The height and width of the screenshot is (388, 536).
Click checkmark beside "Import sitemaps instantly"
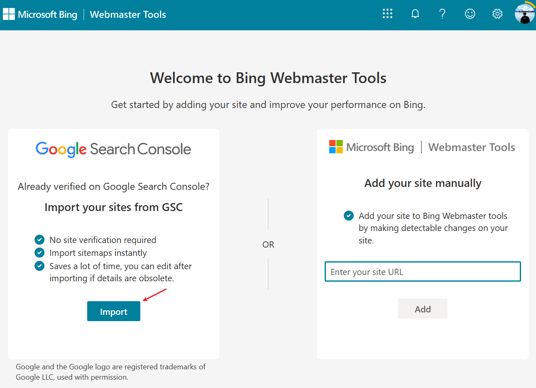click(x=39, y=253)
